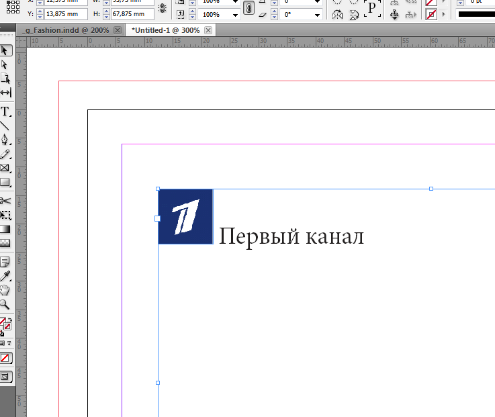Select the Gradient Feather tool
495x417 pixels.
pyautogui.click(x=5, y=243)
